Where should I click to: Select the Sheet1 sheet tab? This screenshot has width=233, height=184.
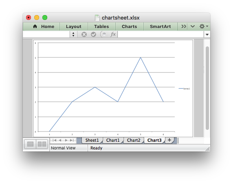pos(92,140)
